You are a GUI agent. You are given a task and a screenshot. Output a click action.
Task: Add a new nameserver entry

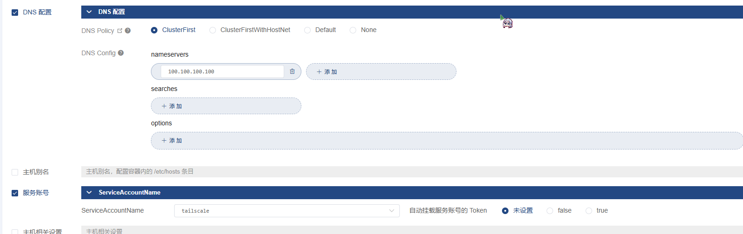[381, 71]
